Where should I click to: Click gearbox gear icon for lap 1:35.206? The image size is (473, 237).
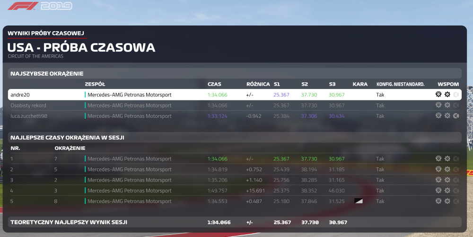click(x=447, y=180)
